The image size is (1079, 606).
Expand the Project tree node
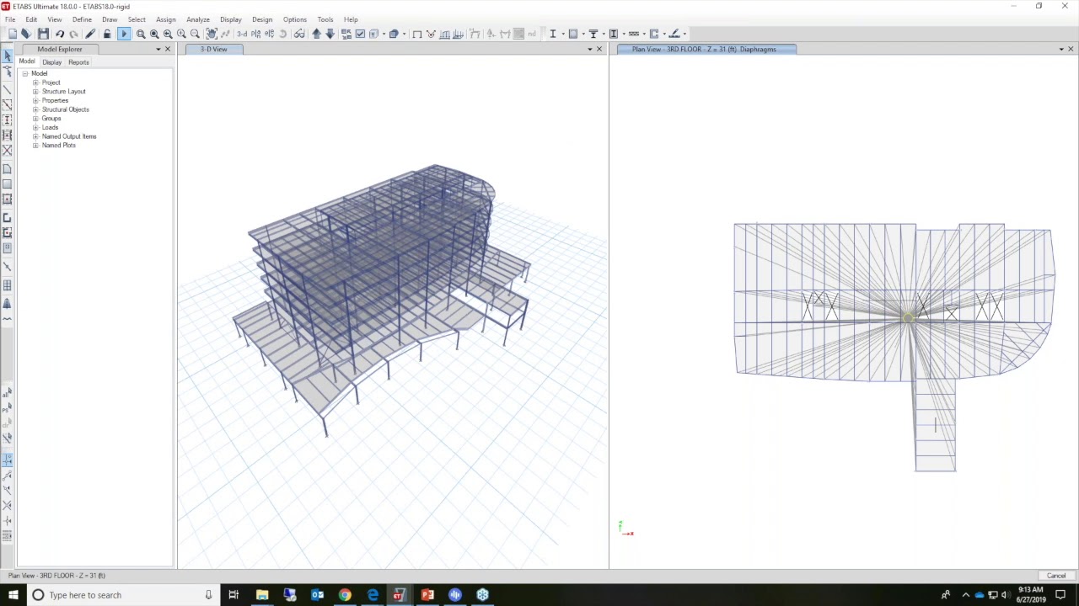35,82
